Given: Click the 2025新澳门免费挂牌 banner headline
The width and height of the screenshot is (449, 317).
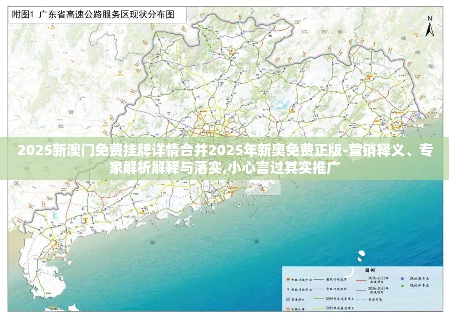Looking at the screenshot, I should coord(224,159).
